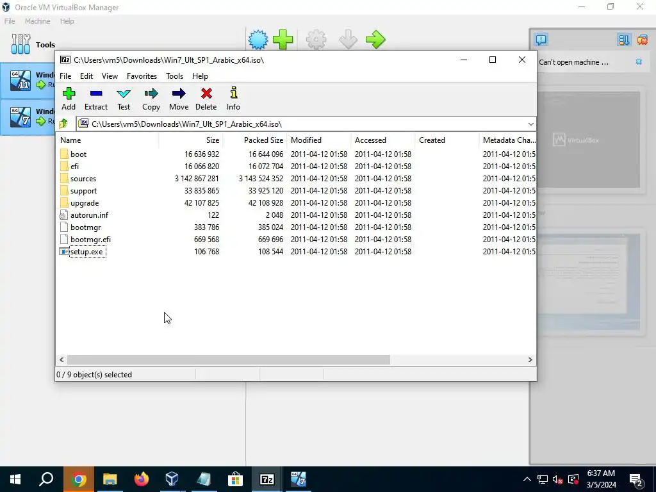Sort by the Size column header
The height and width of the screenshot is (492, 656).
(190, 140)
